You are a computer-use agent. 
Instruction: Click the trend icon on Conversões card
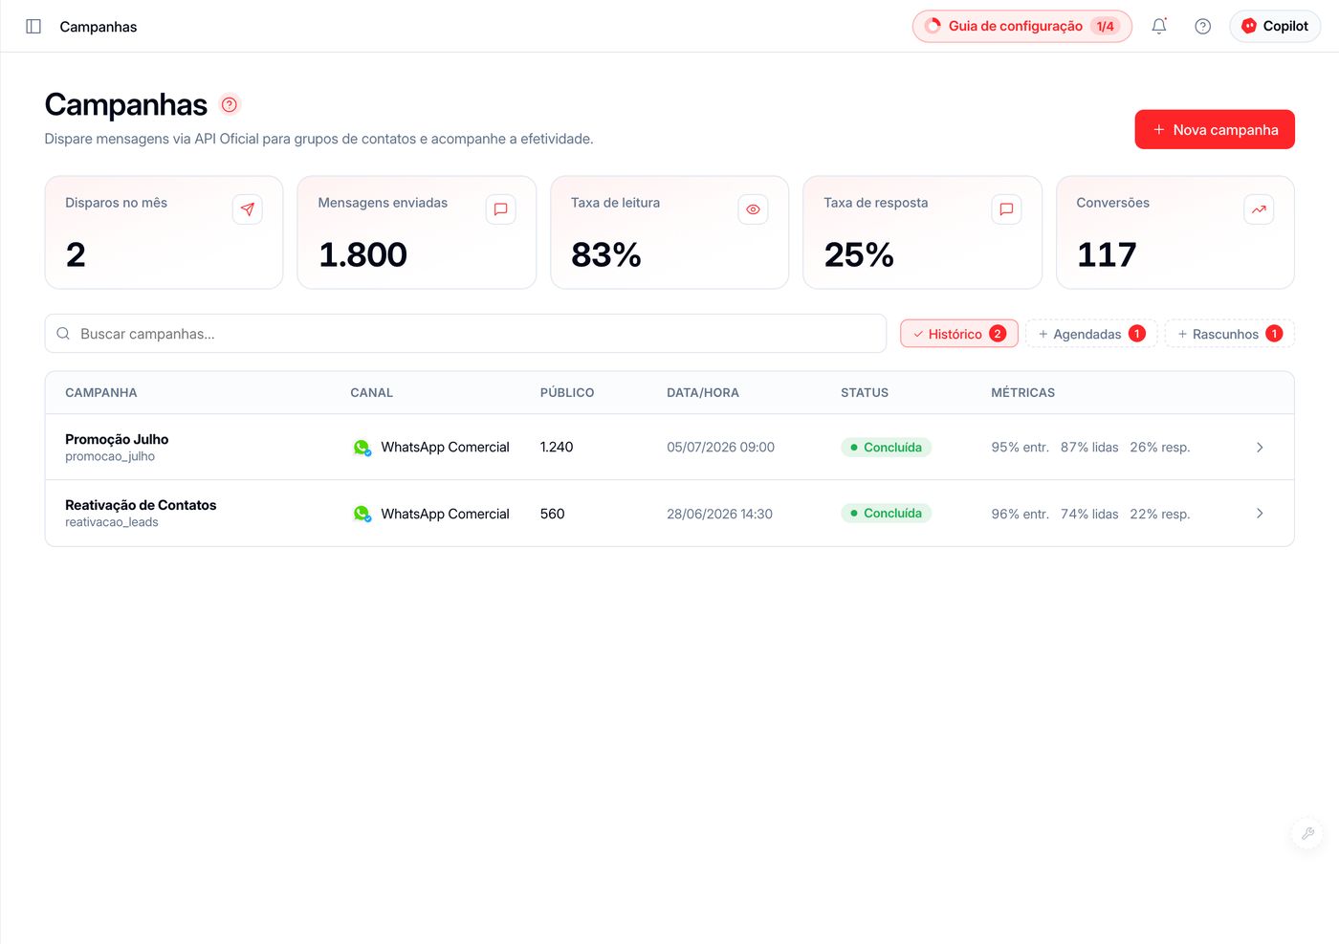click(x=1259, y=209)
